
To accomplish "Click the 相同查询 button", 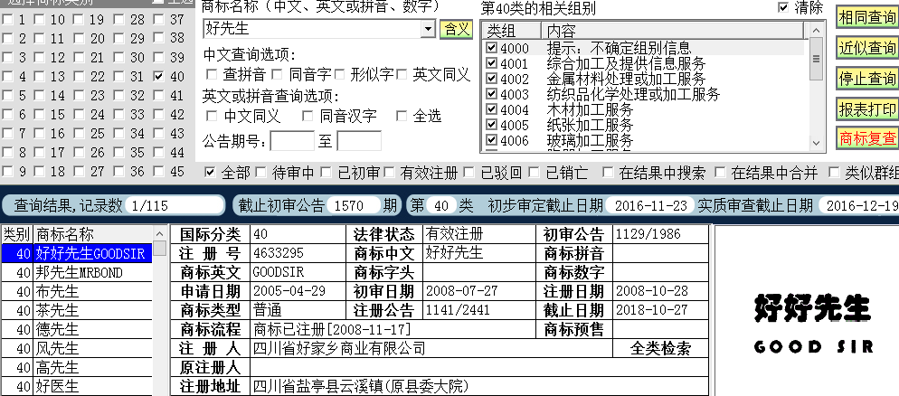I will click(866, 18).
